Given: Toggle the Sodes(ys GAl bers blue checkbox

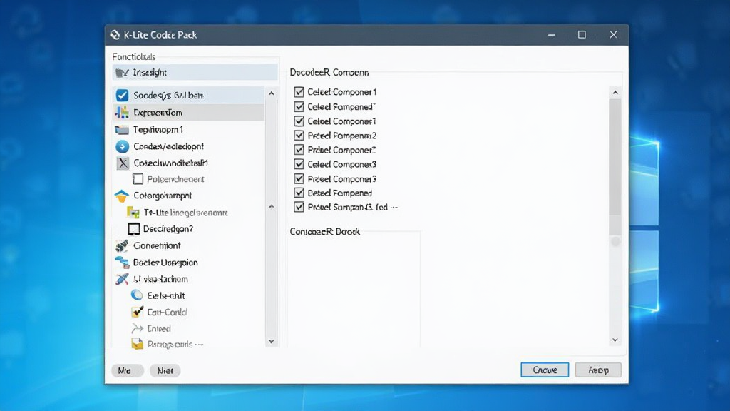Looking at the screenshot, I should click(122, 95).
